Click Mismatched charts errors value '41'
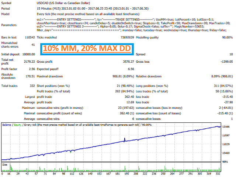Viewport: 236px width, 177px height. [33, 45]
